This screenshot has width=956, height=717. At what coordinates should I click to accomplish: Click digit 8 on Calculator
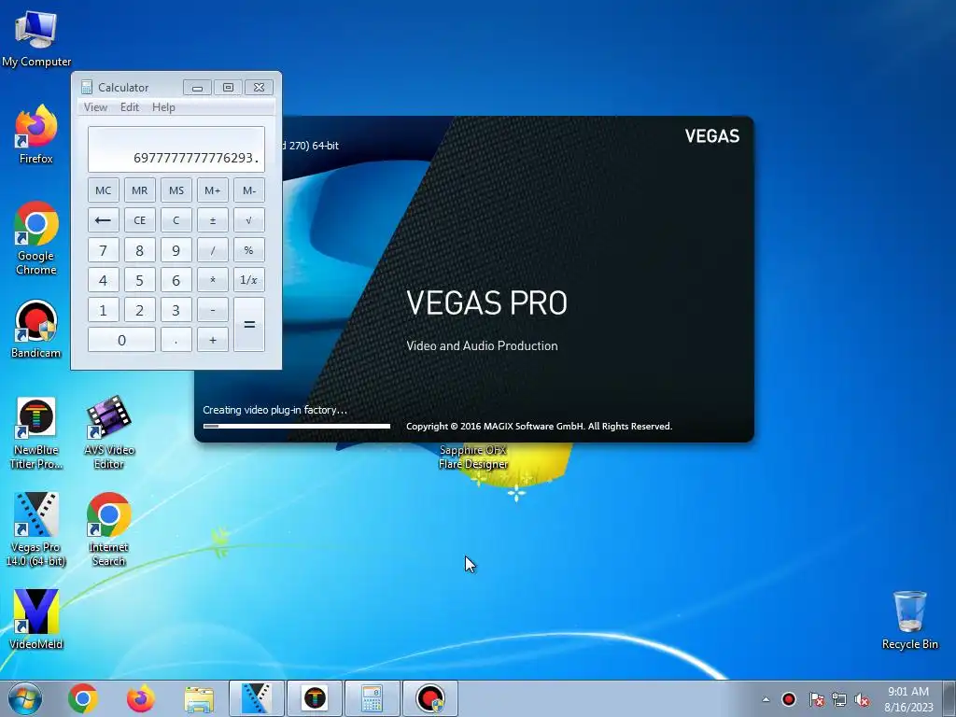(x=140, y=250)
